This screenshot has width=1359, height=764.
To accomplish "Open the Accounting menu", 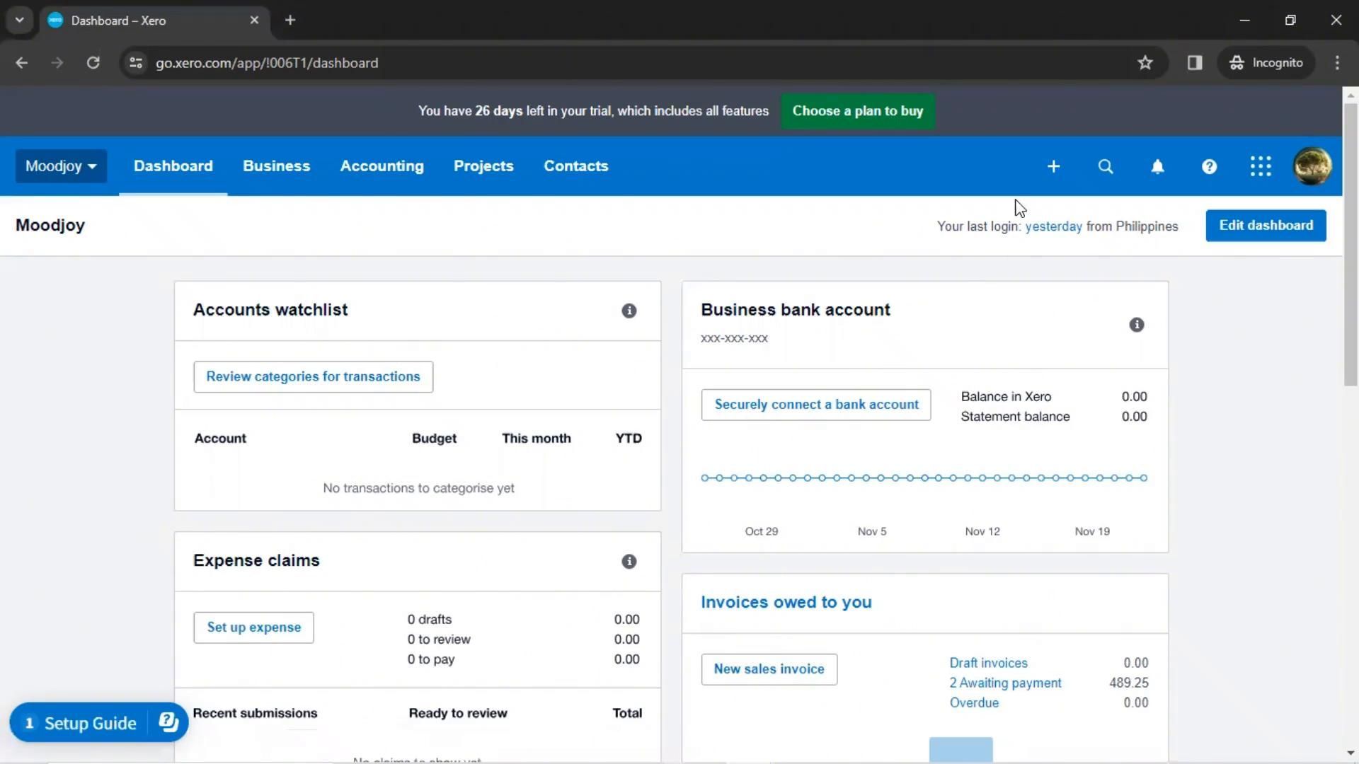I will (382, 166).
